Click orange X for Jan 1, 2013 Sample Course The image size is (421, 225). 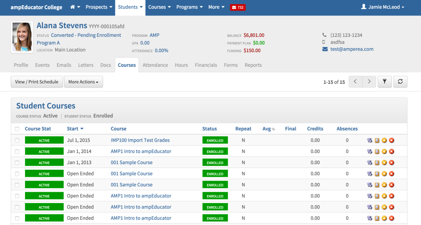click(384, 162)
